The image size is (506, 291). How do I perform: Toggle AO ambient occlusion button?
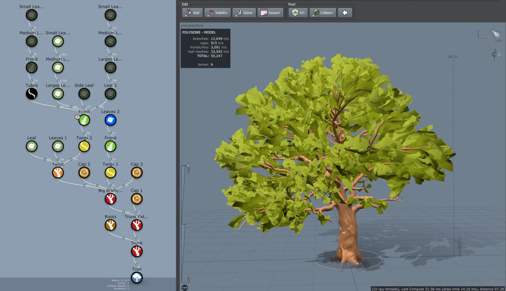(x=298, y=13)
